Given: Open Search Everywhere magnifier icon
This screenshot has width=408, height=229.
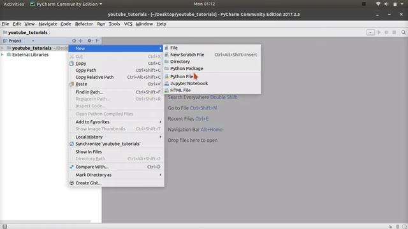Looking at the screenshot, I should [404, 32].
